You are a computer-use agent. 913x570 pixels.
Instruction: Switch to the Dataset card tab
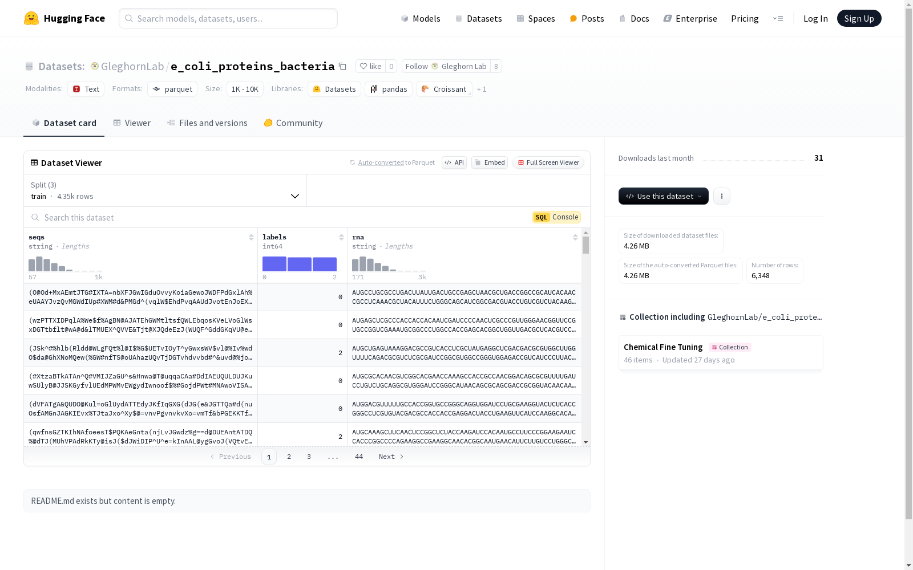[64, 123]
